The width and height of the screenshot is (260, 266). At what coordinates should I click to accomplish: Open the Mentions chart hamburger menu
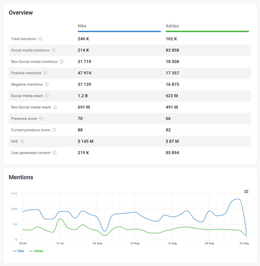(246, 192)
